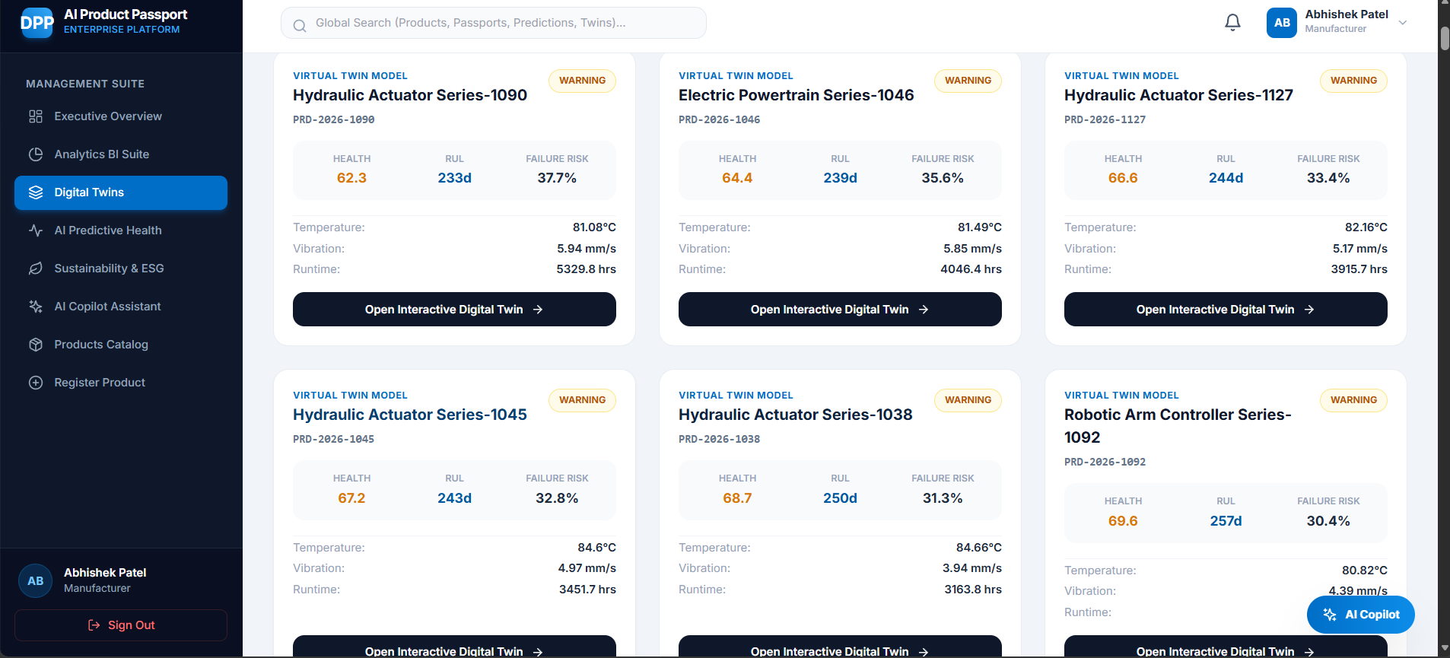The image size is (1450, 658).
Task: Click WARNING badge on Series-1045 card
Action: click(x=582, y=400)
